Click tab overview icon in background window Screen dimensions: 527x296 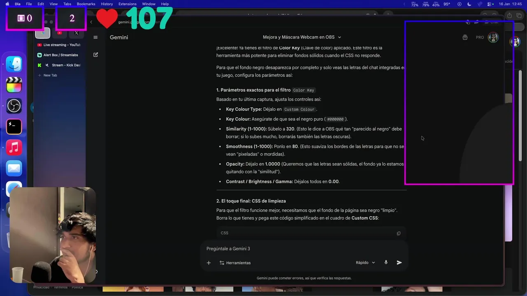tap(519, 16)
